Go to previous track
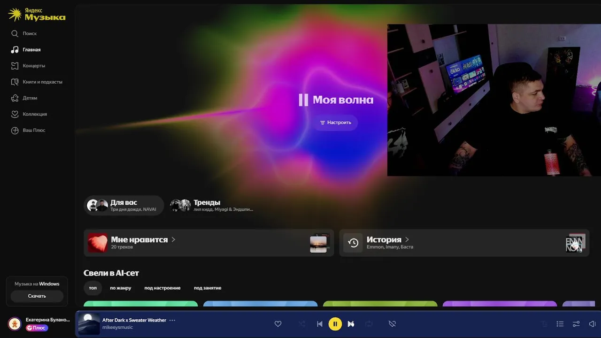Image resolution: width=601 pixels, height=338 pixels. coord(320,324)
